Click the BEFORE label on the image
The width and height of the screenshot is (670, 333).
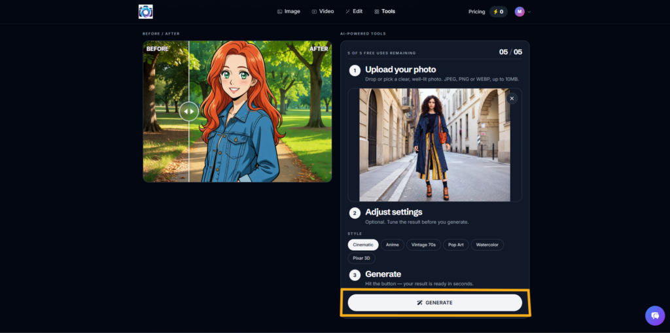(x=157, y=48)
